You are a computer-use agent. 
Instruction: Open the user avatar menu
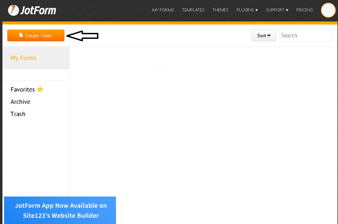point(328,10)
